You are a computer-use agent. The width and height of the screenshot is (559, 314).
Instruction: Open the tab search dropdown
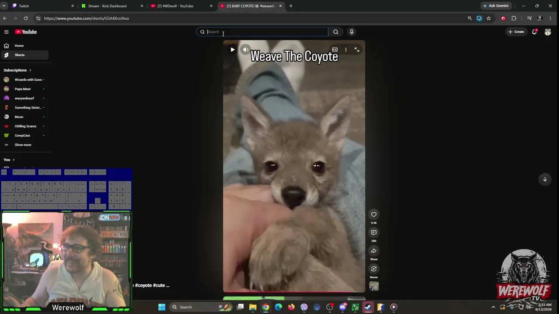(x=4, y=6)
